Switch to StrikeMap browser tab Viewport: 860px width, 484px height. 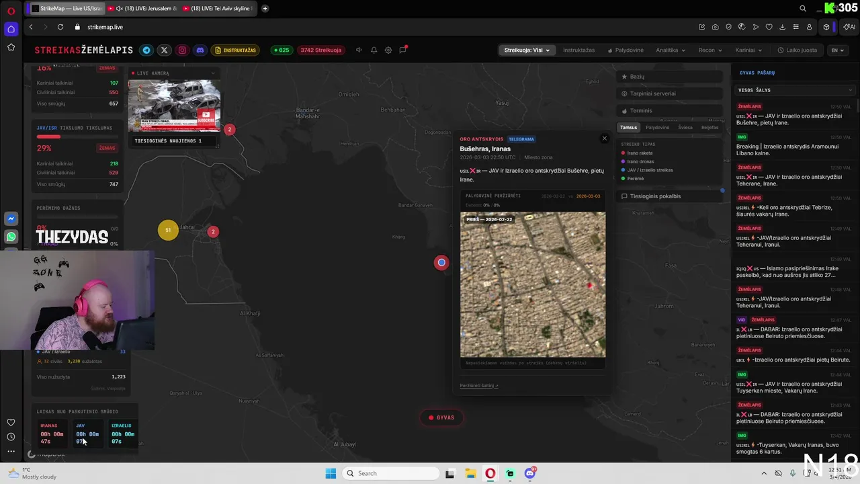67,9
